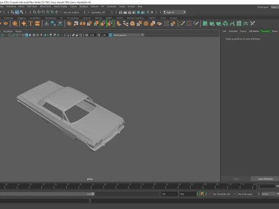This screenshot has height=209, width=279.
Task: Open the Mesh menu
Action: click(22, 6)
